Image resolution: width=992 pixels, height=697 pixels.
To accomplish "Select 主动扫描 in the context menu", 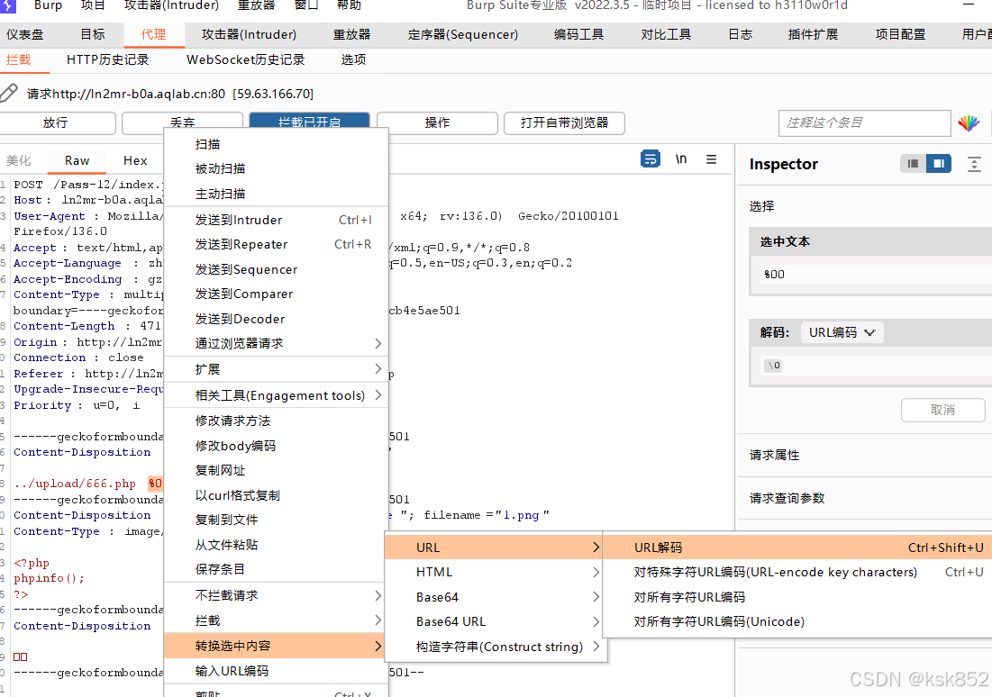I will point(276,194).
